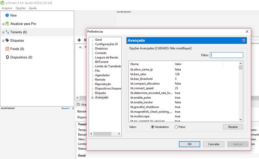Select the bt.ban_ratio row
The width and height of the screenshot is (259, 159).
184,74
